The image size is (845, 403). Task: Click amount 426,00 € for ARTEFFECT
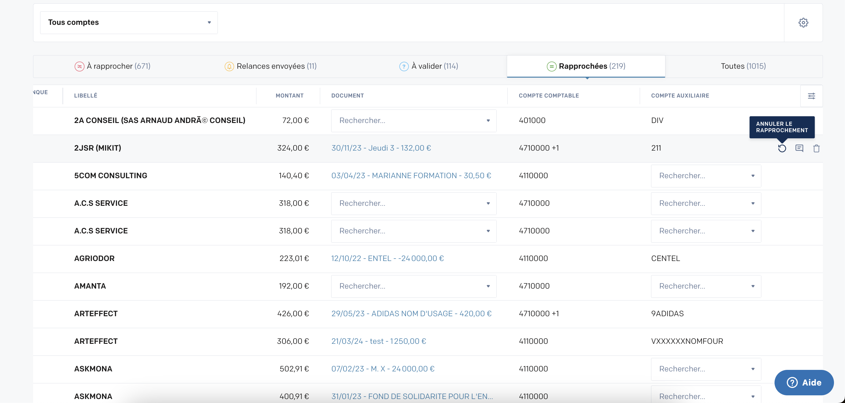click(x=293, y=314)
